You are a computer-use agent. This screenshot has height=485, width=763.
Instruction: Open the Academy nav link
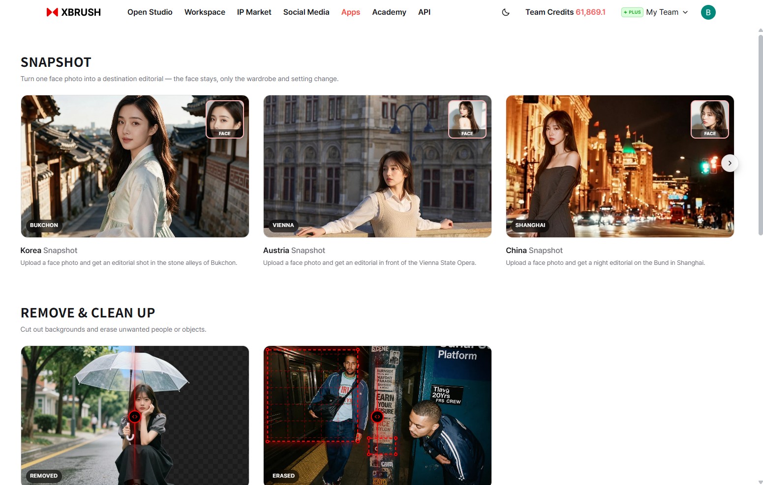point(389,12)
